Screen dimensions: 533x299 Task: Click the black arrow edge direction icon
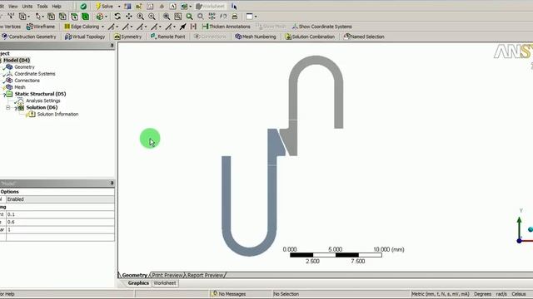183,27
